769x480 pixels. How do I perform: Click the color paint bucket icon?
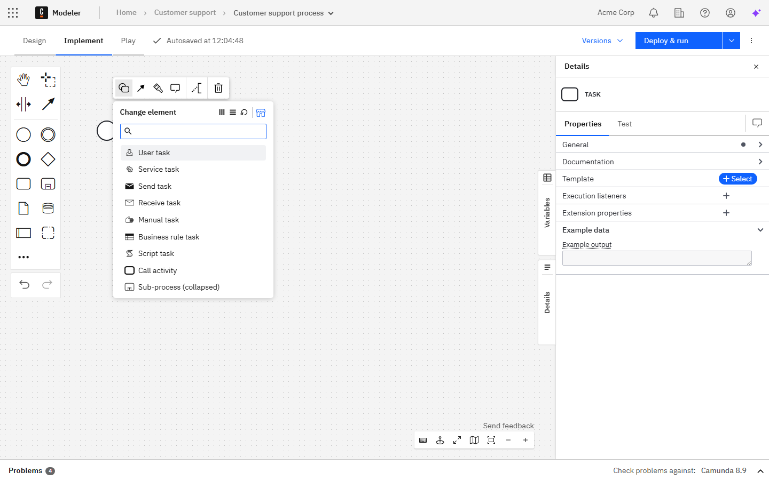(x=158, y=88)
